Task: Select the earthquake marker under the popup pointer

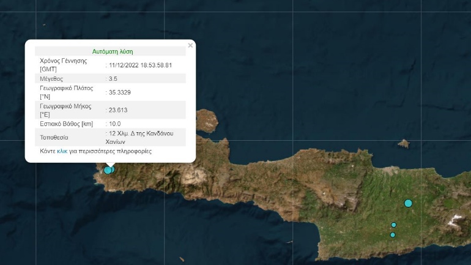Action: 108,170
